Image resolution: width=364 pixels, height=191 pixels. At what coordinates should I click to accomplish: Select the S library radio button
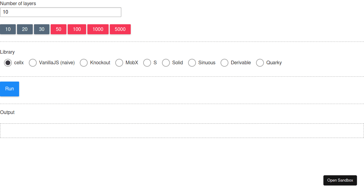147,63
